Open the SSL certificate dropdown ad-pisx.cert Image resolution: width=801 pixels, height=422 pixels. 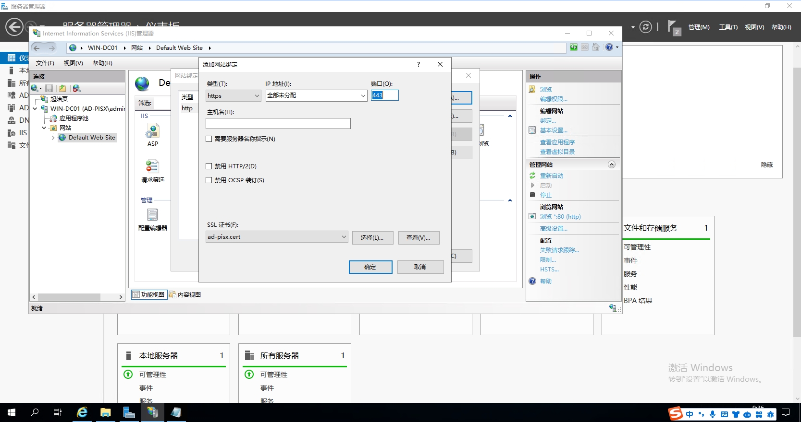point(277,237)
